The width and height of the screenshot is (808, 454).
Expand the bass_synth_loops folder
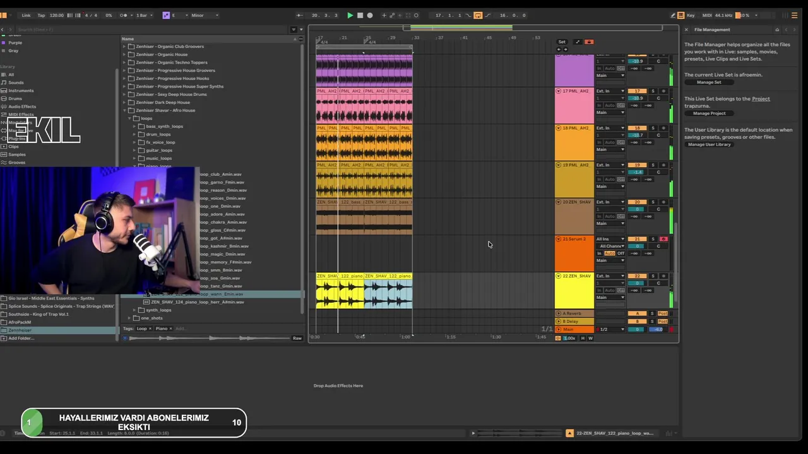pos(135,126)
